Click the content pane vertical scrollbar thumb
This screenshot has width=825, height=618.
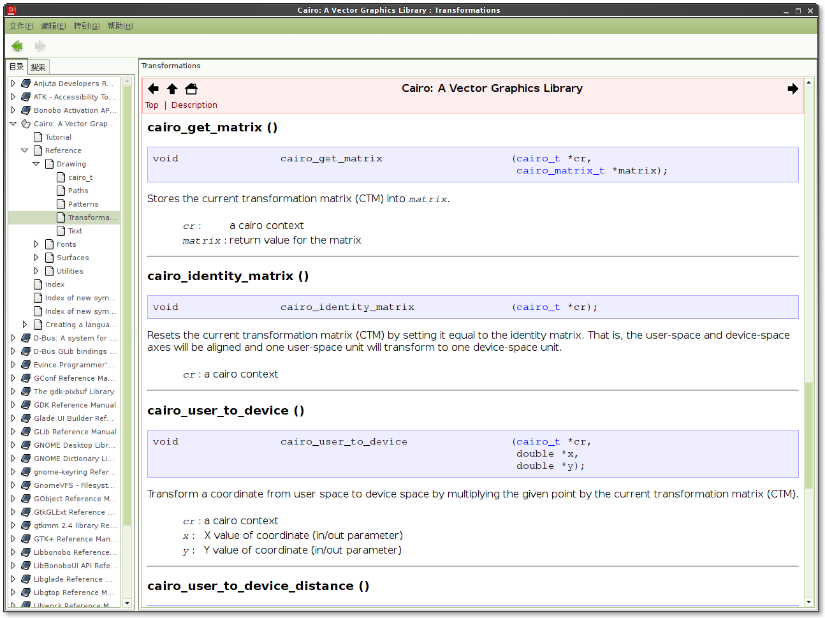[x=808, y=435]
